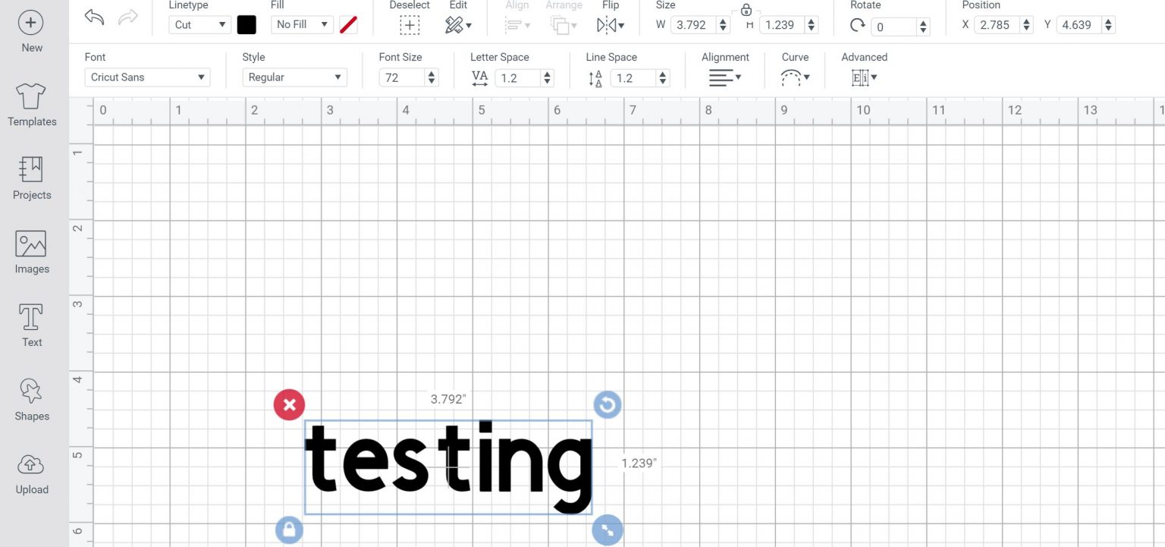Click the 3.792" width label
Screen dimensions: 1165x547
448,399
